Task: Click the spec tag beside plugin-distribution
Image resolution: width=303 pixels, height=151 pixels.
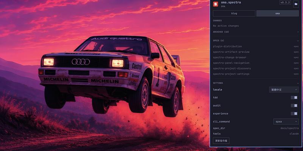Action: (x=296, y=46)
